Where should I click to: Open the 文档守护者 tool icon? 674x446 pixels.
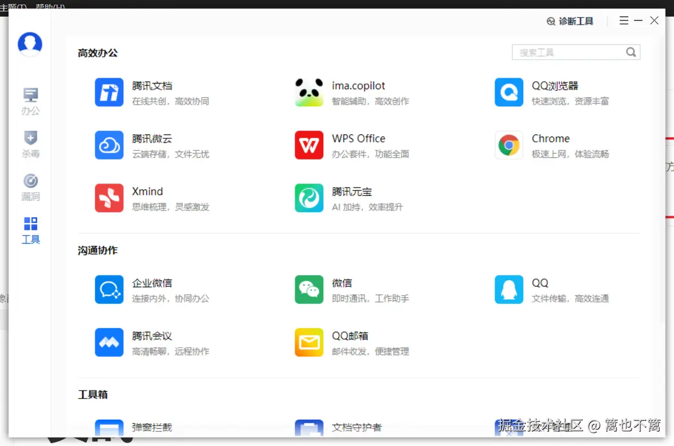tap(309, 428)
